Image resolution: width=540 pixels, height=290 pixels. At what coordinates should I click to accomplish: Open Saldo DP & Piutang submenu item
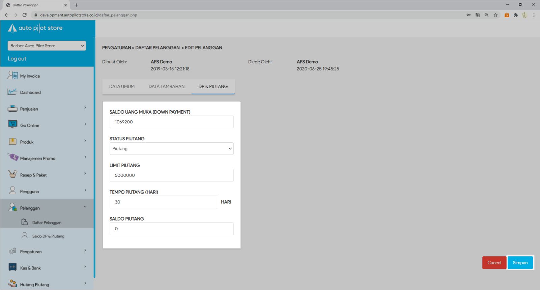(48, 236)
